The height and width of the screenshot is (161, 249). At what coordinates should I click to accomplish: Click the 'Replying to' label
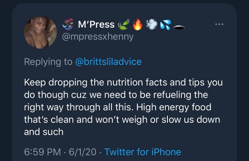pyautogui.click(x=48, y=62)
